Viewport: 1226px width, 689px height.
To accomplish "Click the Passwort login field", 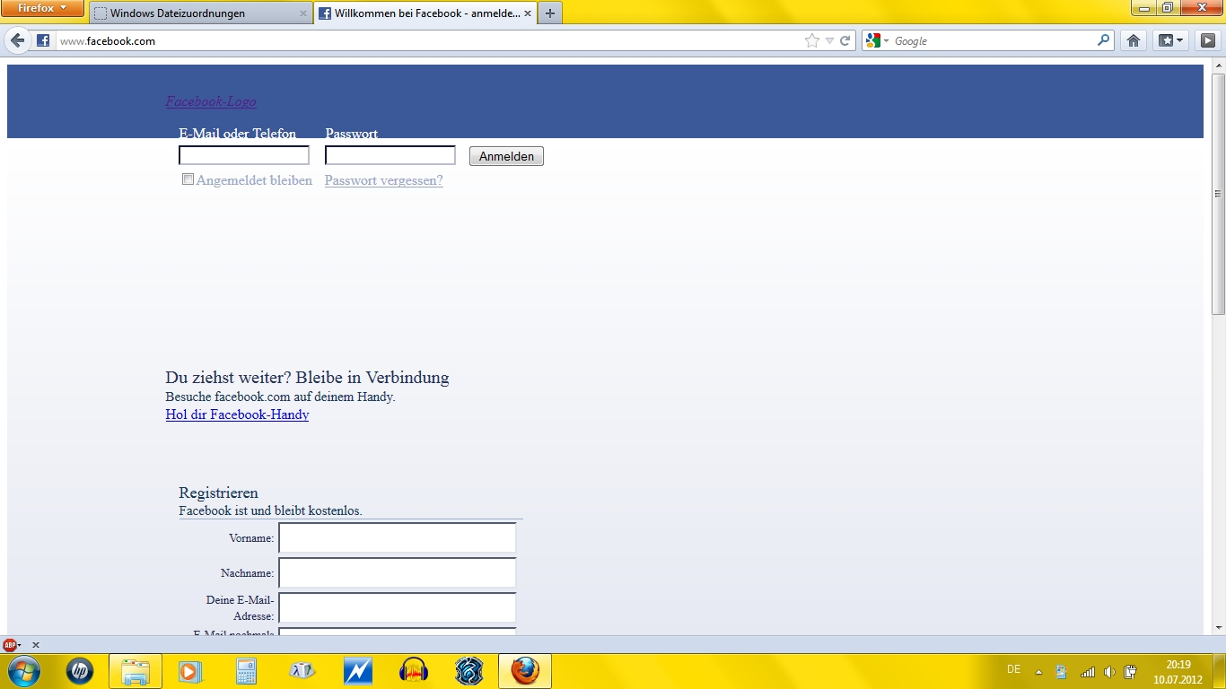I will 390,155.
